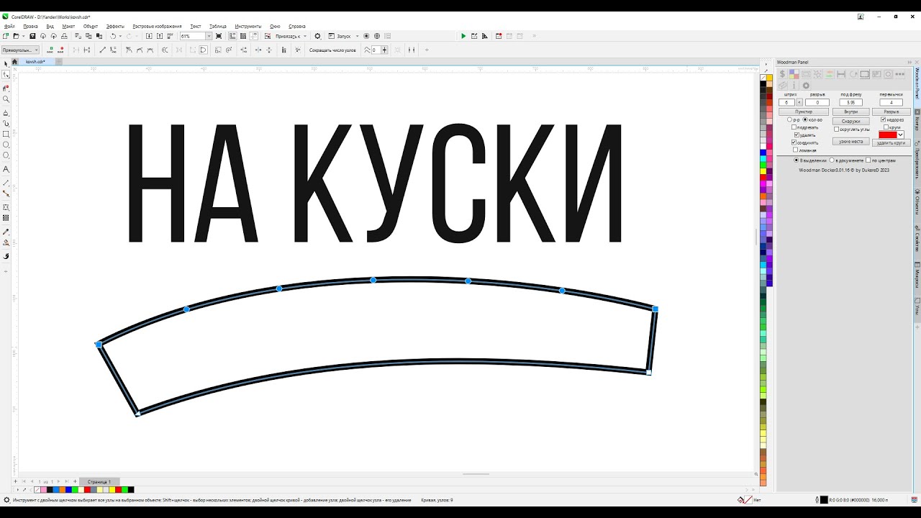Click the 'Разрыв' button
Viewport: 921px width, 518px height.
pyautogui.click(x=891, y=112)
